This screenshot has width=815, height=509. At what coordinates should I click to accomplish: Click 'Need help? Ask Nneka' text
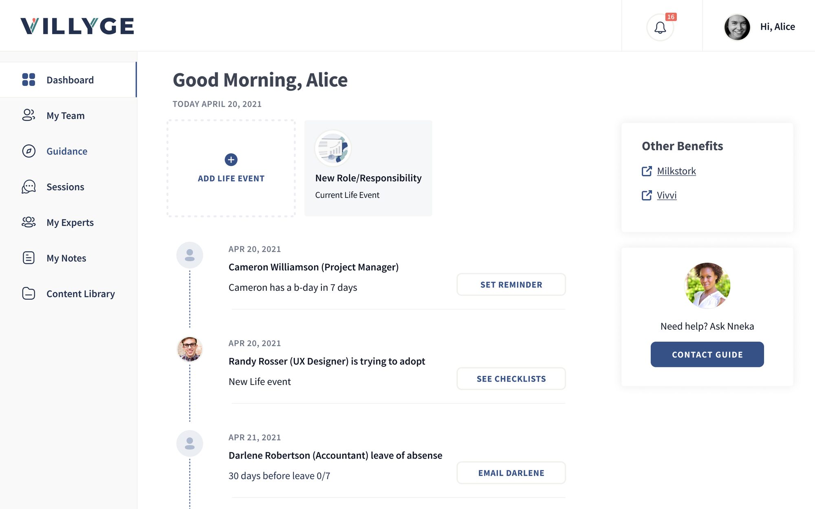click(707, 326)
